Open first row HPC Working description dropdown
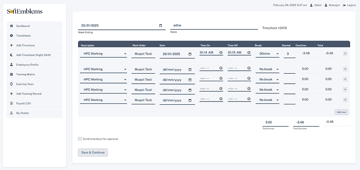Screen dimensions: 360x170 tap(103, 54)
